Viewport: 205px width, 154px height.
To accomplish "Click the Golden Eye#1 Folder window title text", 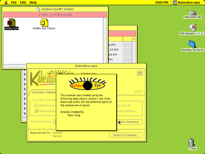I will [x=58, y=9].
